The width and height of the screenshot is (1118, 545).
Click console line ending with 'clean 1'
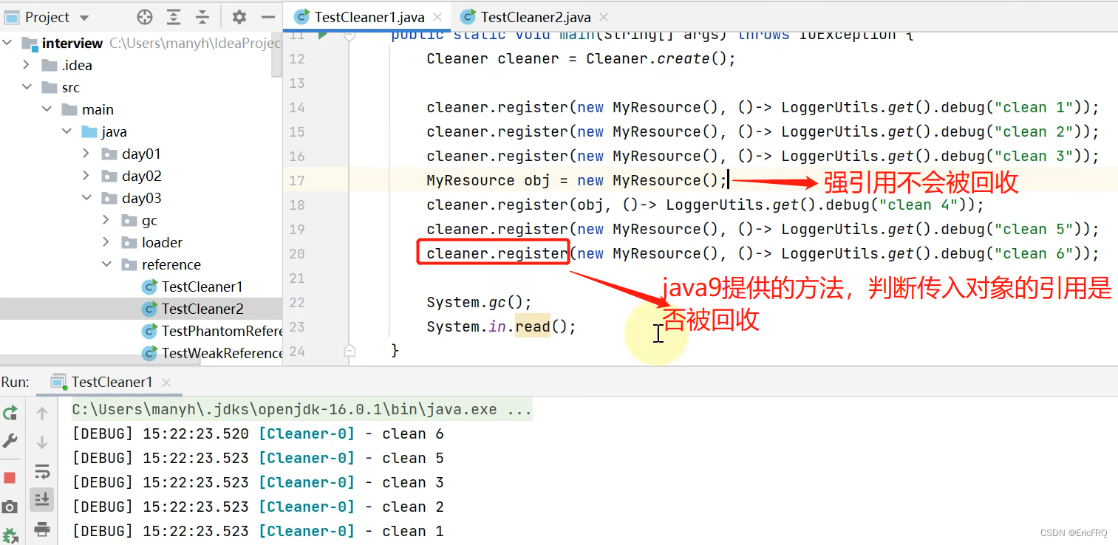click(258, 531)
